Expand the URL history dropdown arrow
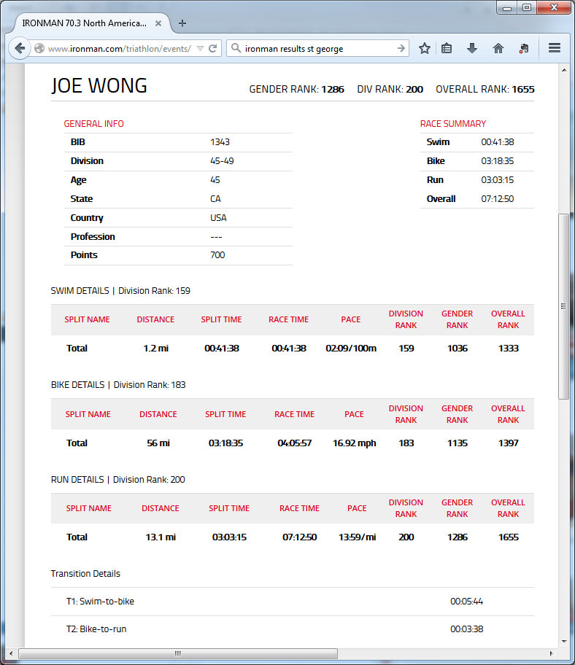575x665 pixels. [x=200, y=49]
